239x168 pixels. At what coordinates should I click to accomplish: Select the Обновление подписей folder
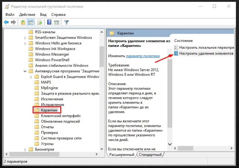60,121
